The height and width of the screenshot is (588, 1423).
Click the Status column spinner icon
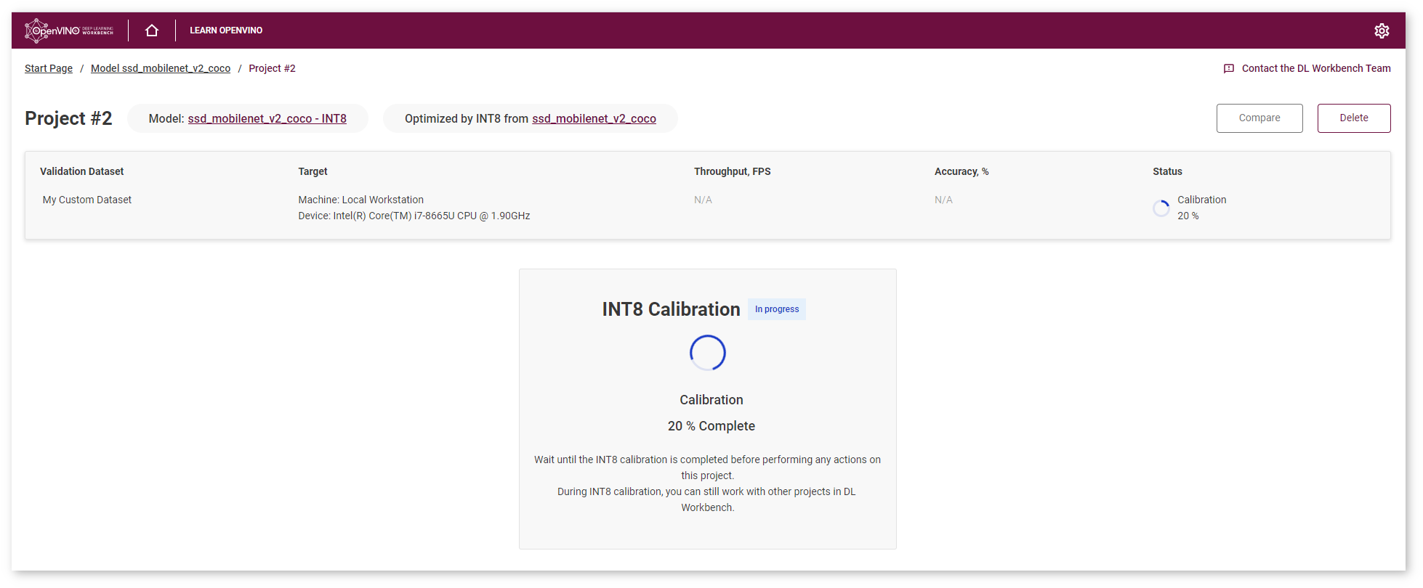pyautogui.click(x=1161, y=208)
